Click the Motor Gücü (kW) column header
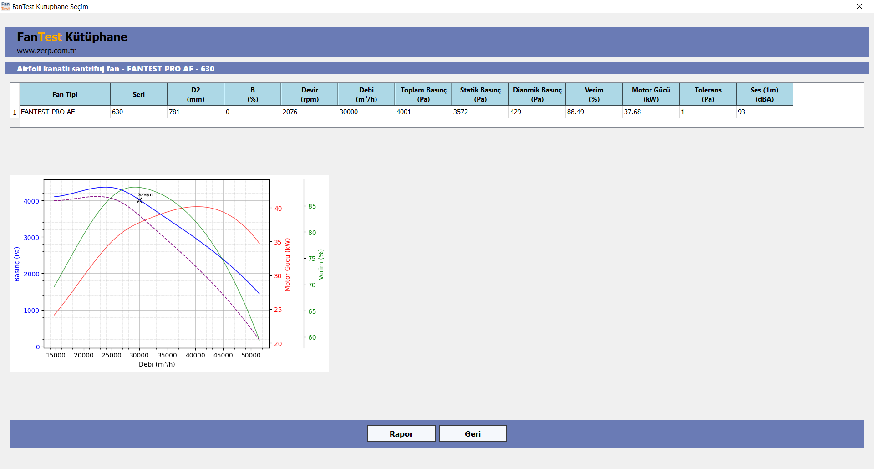The width and height of the screenshot is (874, 469). point(650,95)
